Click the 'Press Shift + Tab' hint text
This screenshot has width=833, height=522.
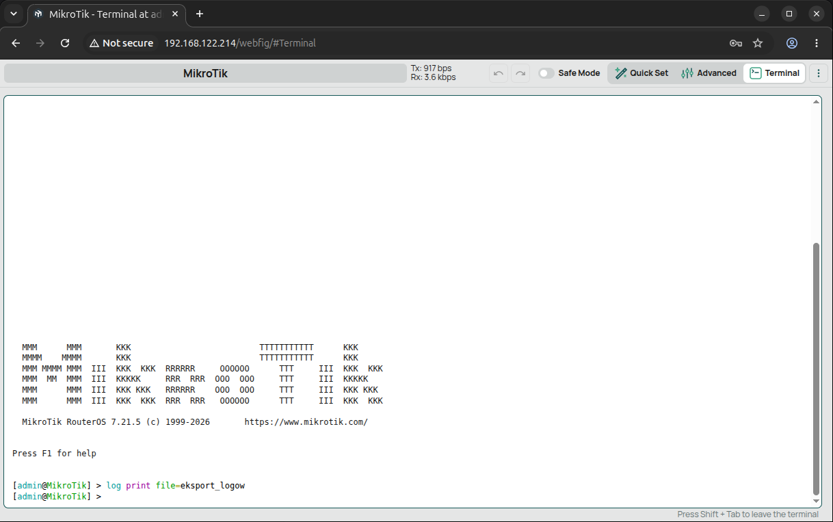[748, 514]
